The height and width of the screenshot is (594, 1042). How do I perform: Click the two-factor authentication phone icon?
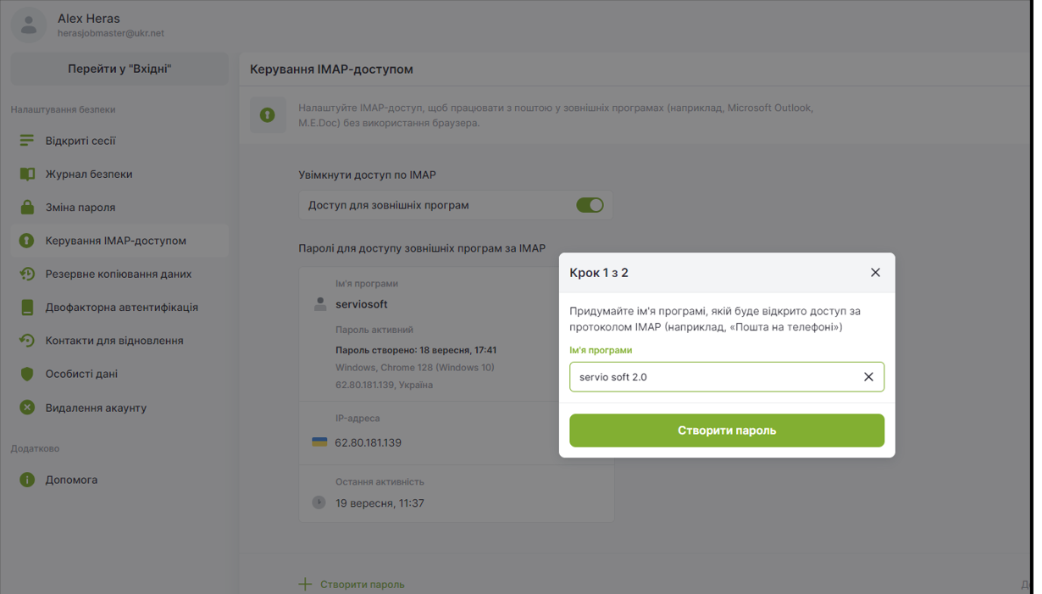tap(27, 308)
